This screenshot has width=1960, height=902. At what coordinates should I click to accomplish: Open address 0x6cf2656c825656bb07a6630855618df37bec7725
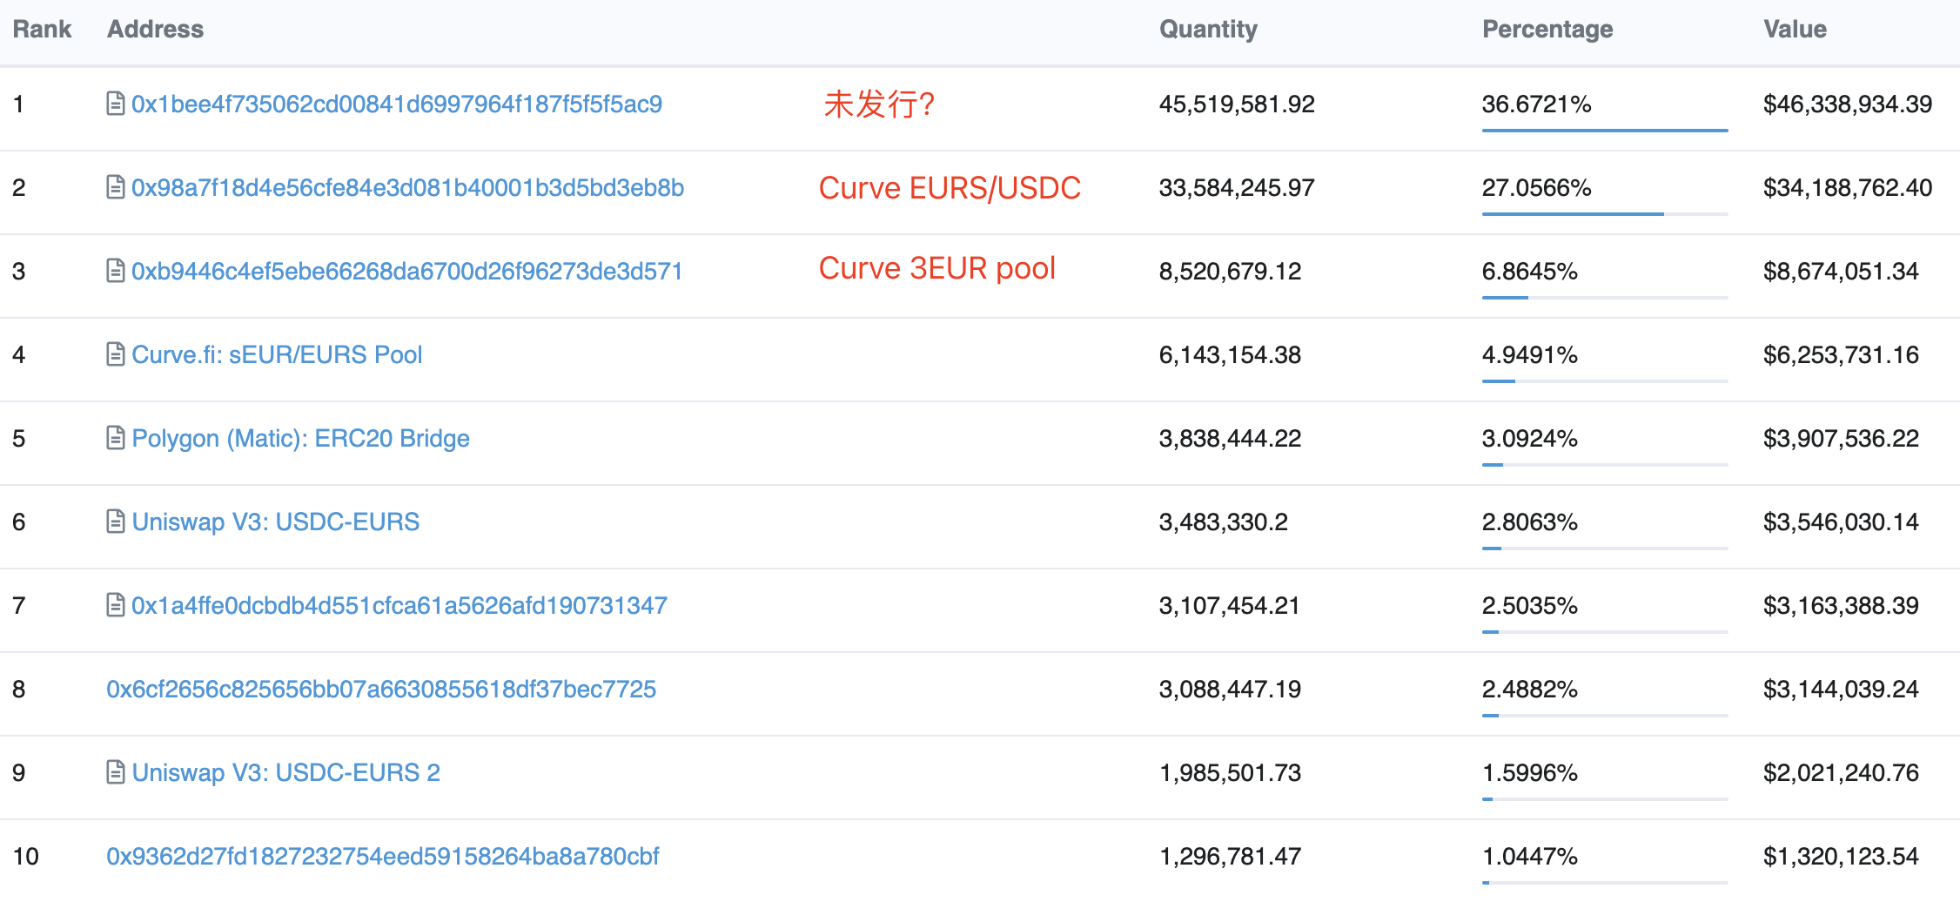pyautogui.click(x=381, y=690)
